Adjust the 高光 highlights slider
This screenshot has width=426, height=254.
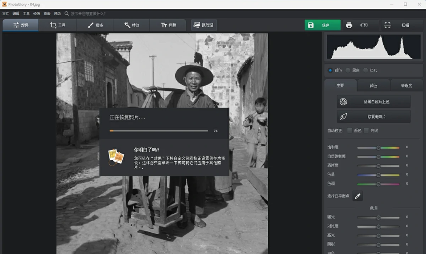pyautogui.click(x=378, y=235)
